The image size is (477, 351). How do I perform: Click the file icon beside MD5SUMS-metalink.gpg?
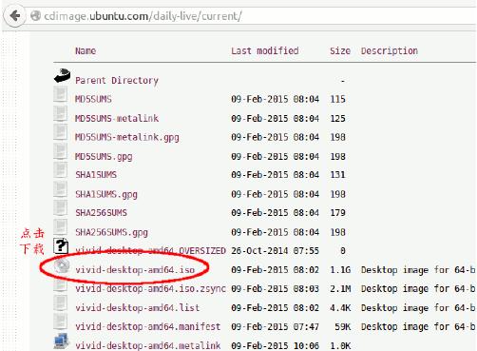(x=60, y=132)
